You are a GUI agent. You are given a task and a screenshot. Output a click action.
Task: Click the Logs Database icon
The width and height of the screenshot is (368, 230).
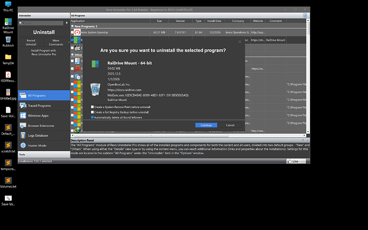pos(23,136)
